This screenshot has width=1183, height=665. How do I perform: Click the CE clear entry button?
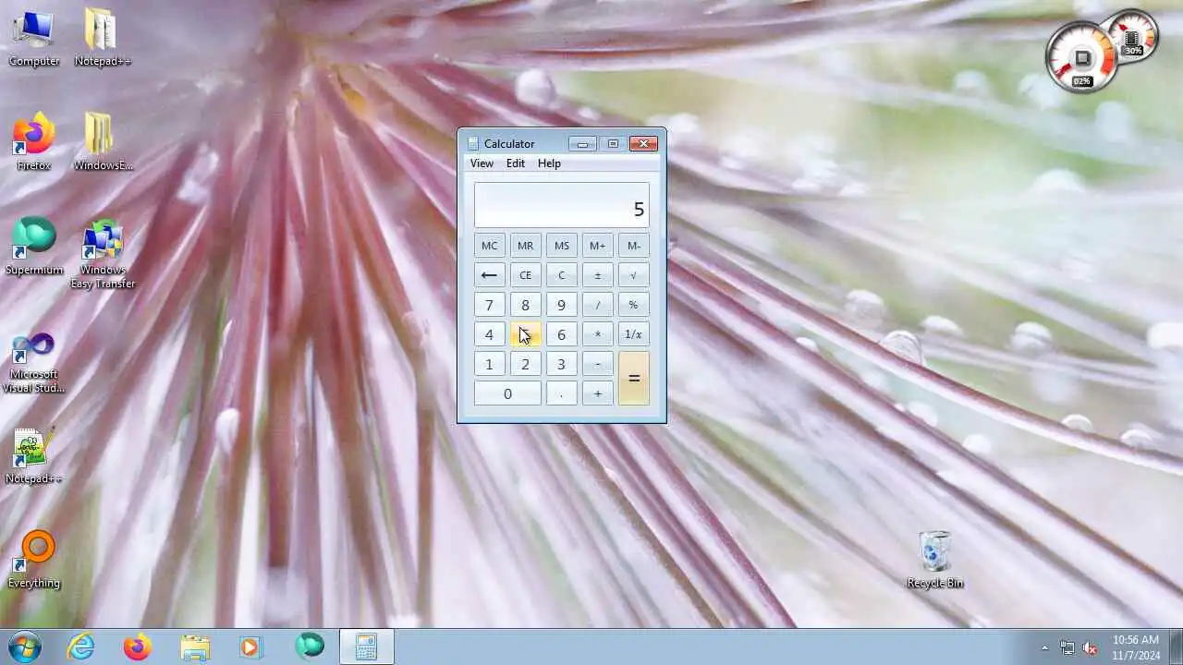point(525,275)
